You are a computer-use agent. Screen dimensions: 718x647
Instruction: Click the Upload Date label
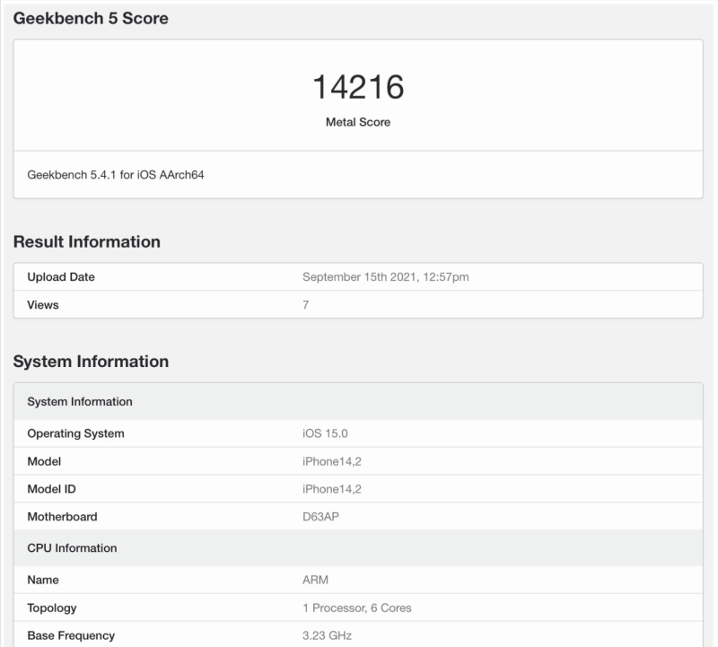tap(61, 277)
